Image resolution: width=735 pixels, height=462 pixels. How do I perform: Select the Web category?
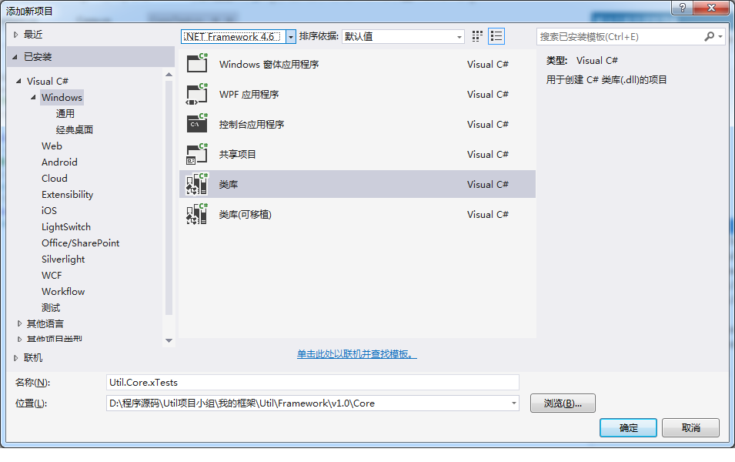[x=52, y=146]
